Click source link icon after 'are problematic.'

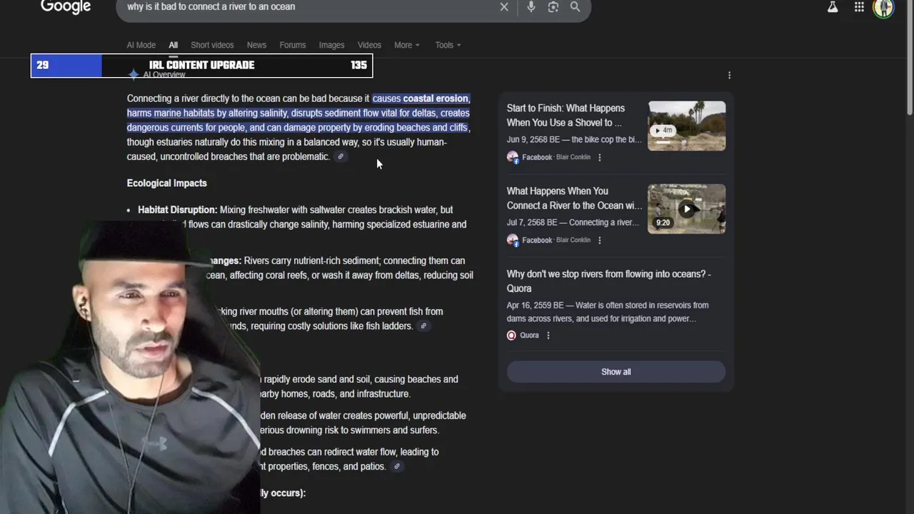click(x=341, y=156)
